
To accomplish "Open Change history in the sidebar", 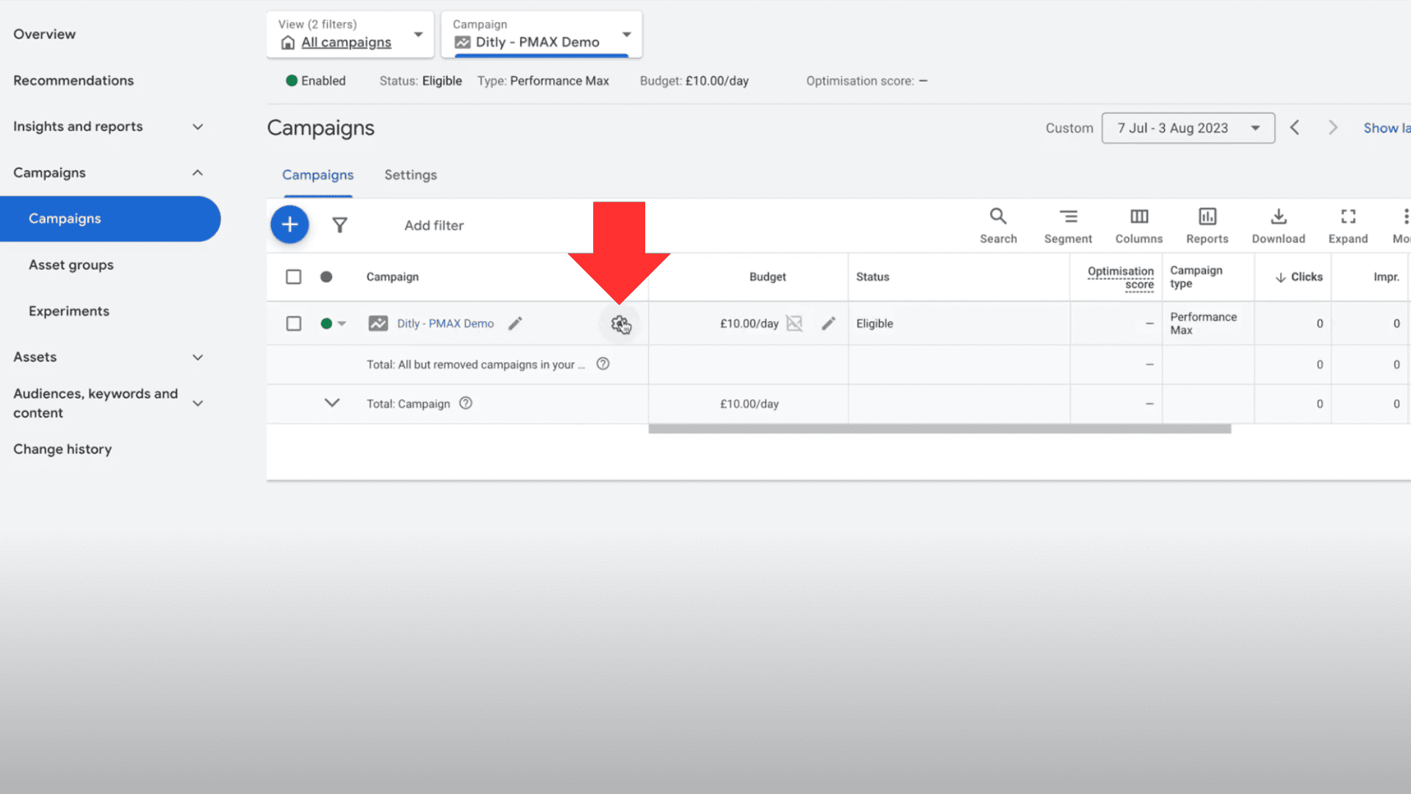I will click(x=62, y=449).
